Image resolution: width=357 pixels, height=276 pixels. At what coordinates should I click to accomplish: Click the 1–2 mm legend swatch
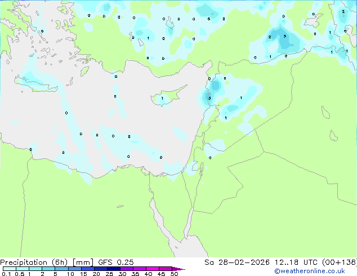point(35,269)
